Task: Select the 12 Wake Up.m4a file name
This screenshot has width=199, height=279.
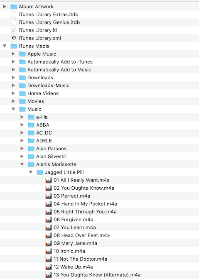Action: pos(73,267)
